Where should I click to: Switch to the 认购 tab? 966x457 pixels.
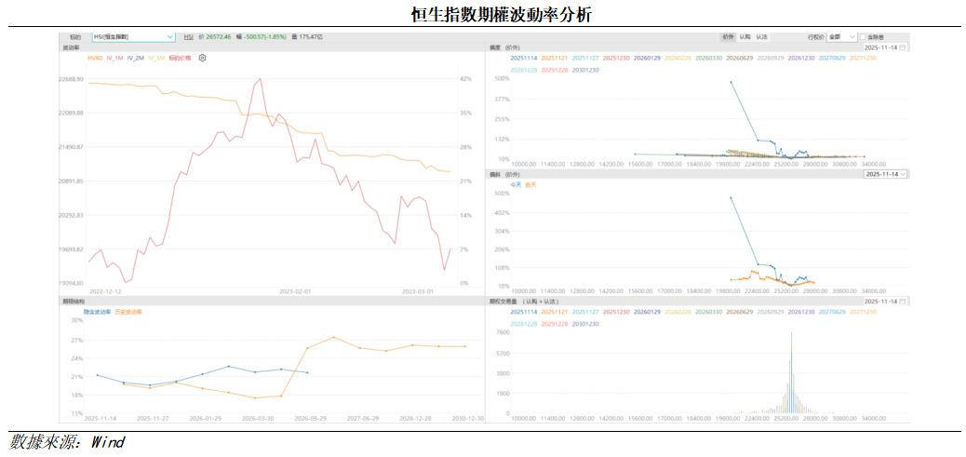[x=745, y=36]
